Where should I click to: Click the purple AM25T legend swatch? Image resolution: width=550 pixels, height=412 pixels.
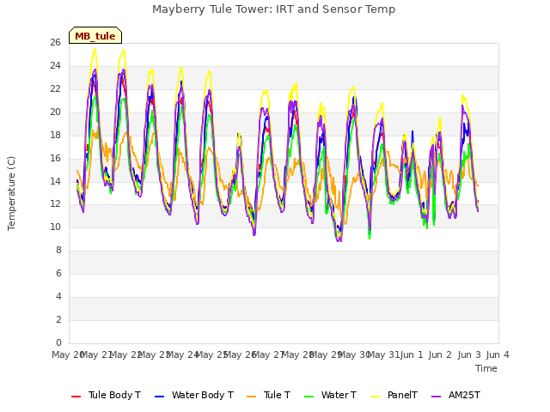[x=436, y=397]
